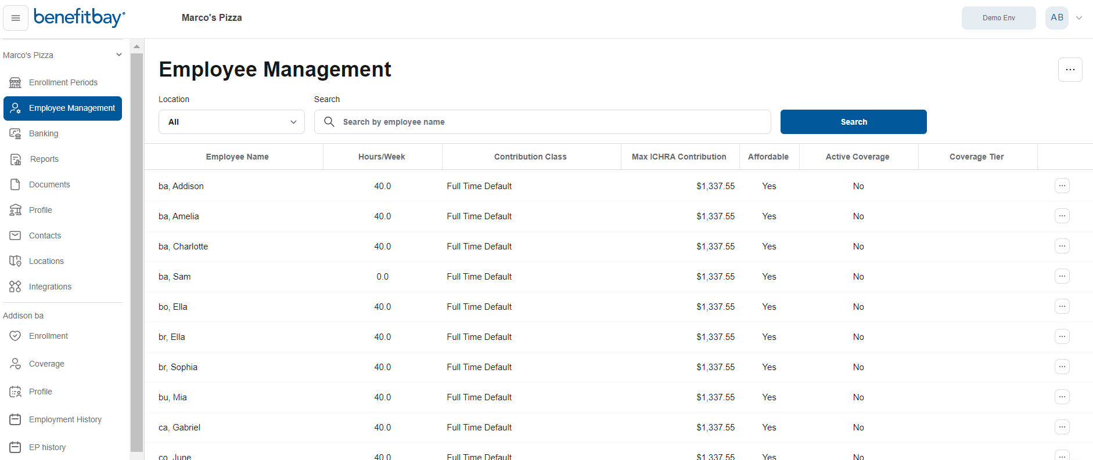
Task: Open row actions for br, Ella
Action: [x=1062, y=336]
